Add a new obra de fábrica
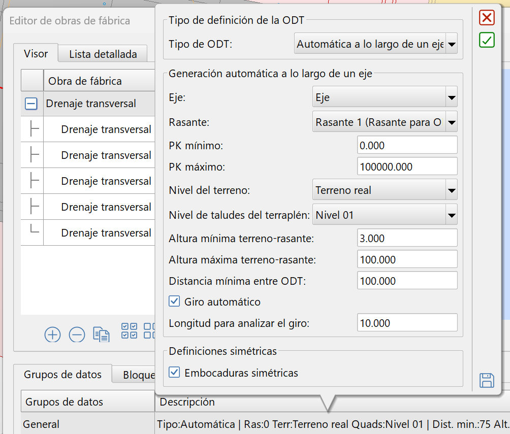The height and width of the screenshot is (434, 510). click(52, 335)
